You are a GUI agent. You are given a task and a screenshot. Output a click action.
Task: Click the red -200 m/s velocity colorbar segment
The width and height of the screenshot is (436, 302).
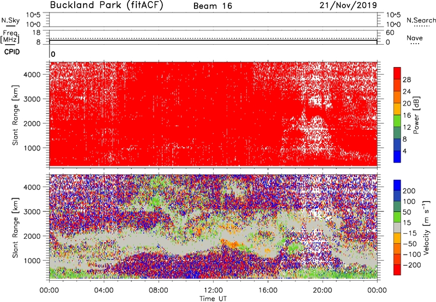pyautogui.click(x=397, y=270)
